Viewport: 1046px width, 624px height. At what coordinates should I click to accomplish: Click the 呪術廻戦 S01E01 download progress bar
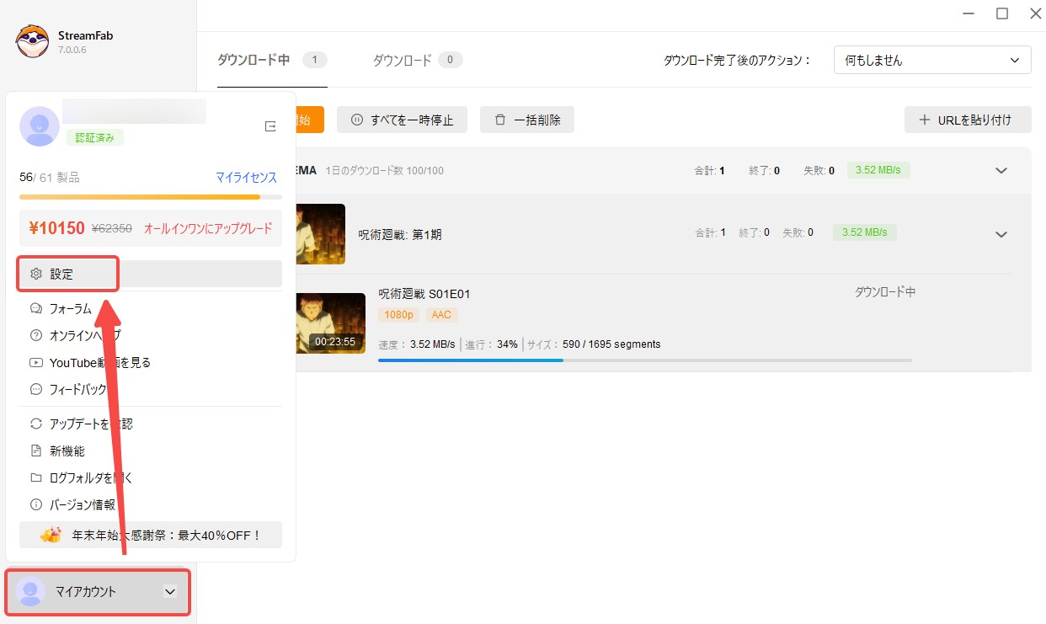point(644,360)
